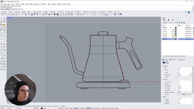Viewport: 194px width, 109px height.
Task: Toggle Grid Snap in the status bar
Action: [x=61, y=108]
